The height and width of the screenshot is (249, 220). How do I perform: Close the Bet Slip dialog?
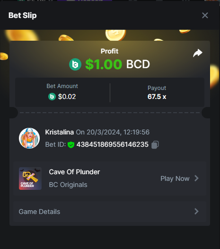tap(205, 16)
